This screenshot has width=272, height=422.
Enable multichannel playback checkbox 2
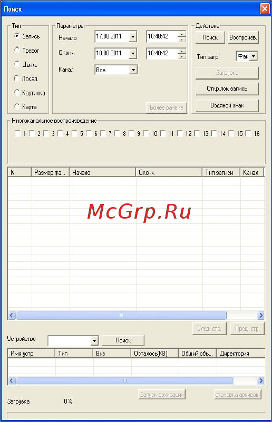tap(32, 133)
